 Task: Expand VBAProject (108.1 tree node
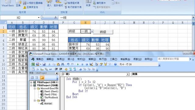click(x=31, y=82)
